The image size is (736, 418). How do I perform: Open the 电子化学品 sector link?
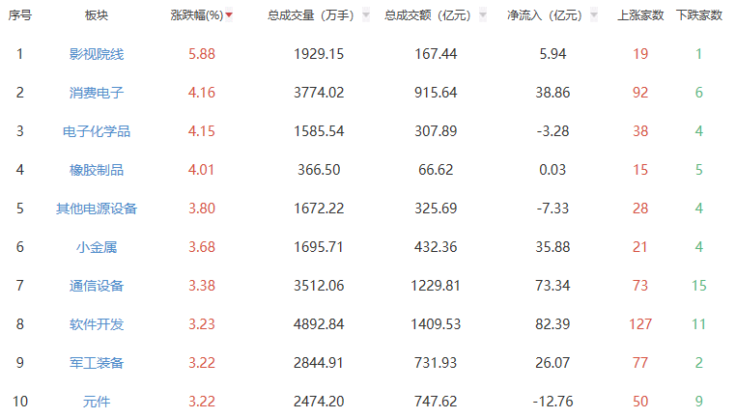point(97,131)
